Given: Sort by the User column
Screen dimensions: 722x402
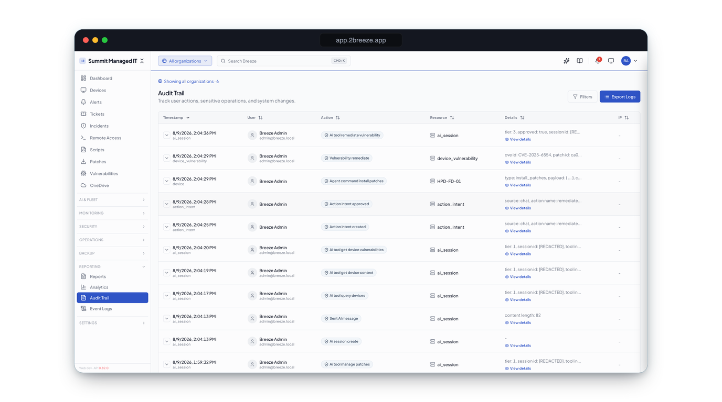Looking at the screenshot, I should click(255, 118).
